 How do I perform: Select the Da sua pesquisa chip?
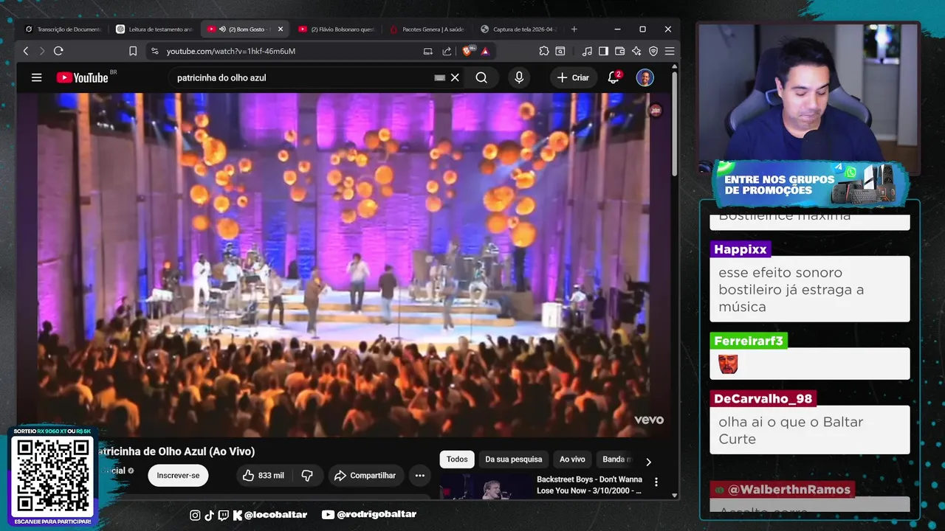click(514, 459)
